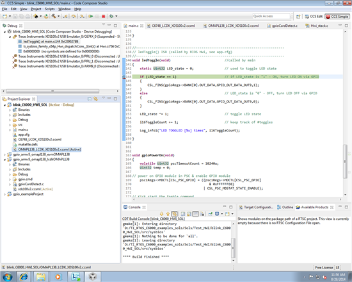Click the Save toolbar icon
This screenshot has height=282, width=352.
click(15, 16)
